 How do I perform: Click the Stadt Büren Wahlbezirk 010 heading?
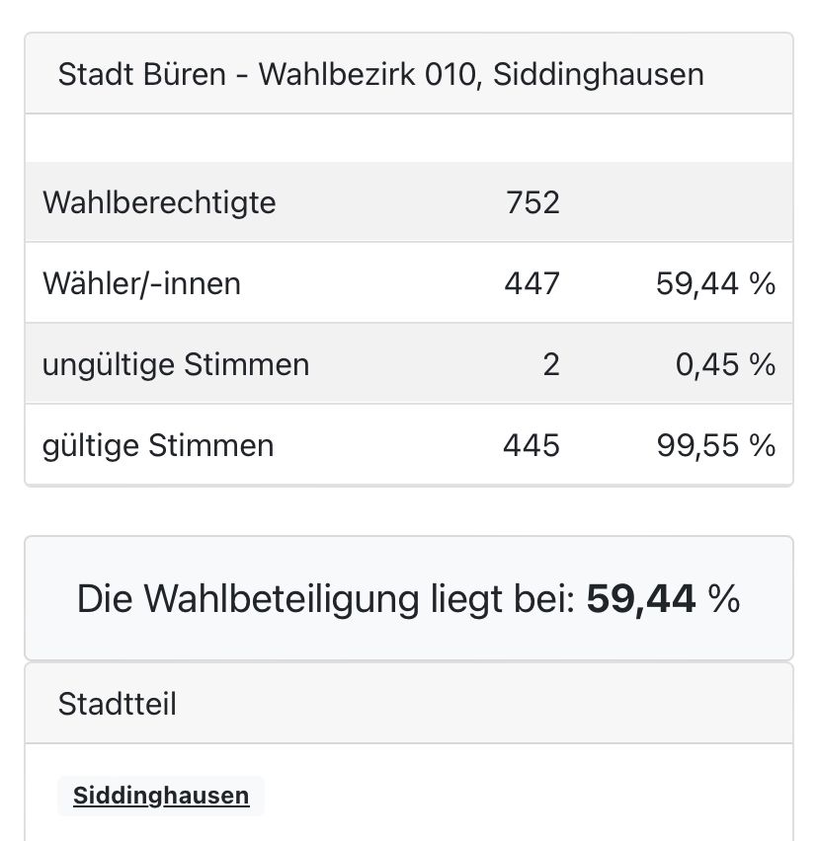380,74
